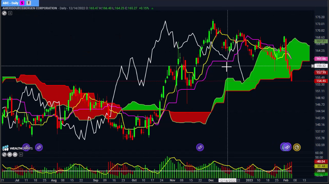Move the indicator panel up with the up arrow
This screenshot has height=184, width=329.
pos(15,154)
